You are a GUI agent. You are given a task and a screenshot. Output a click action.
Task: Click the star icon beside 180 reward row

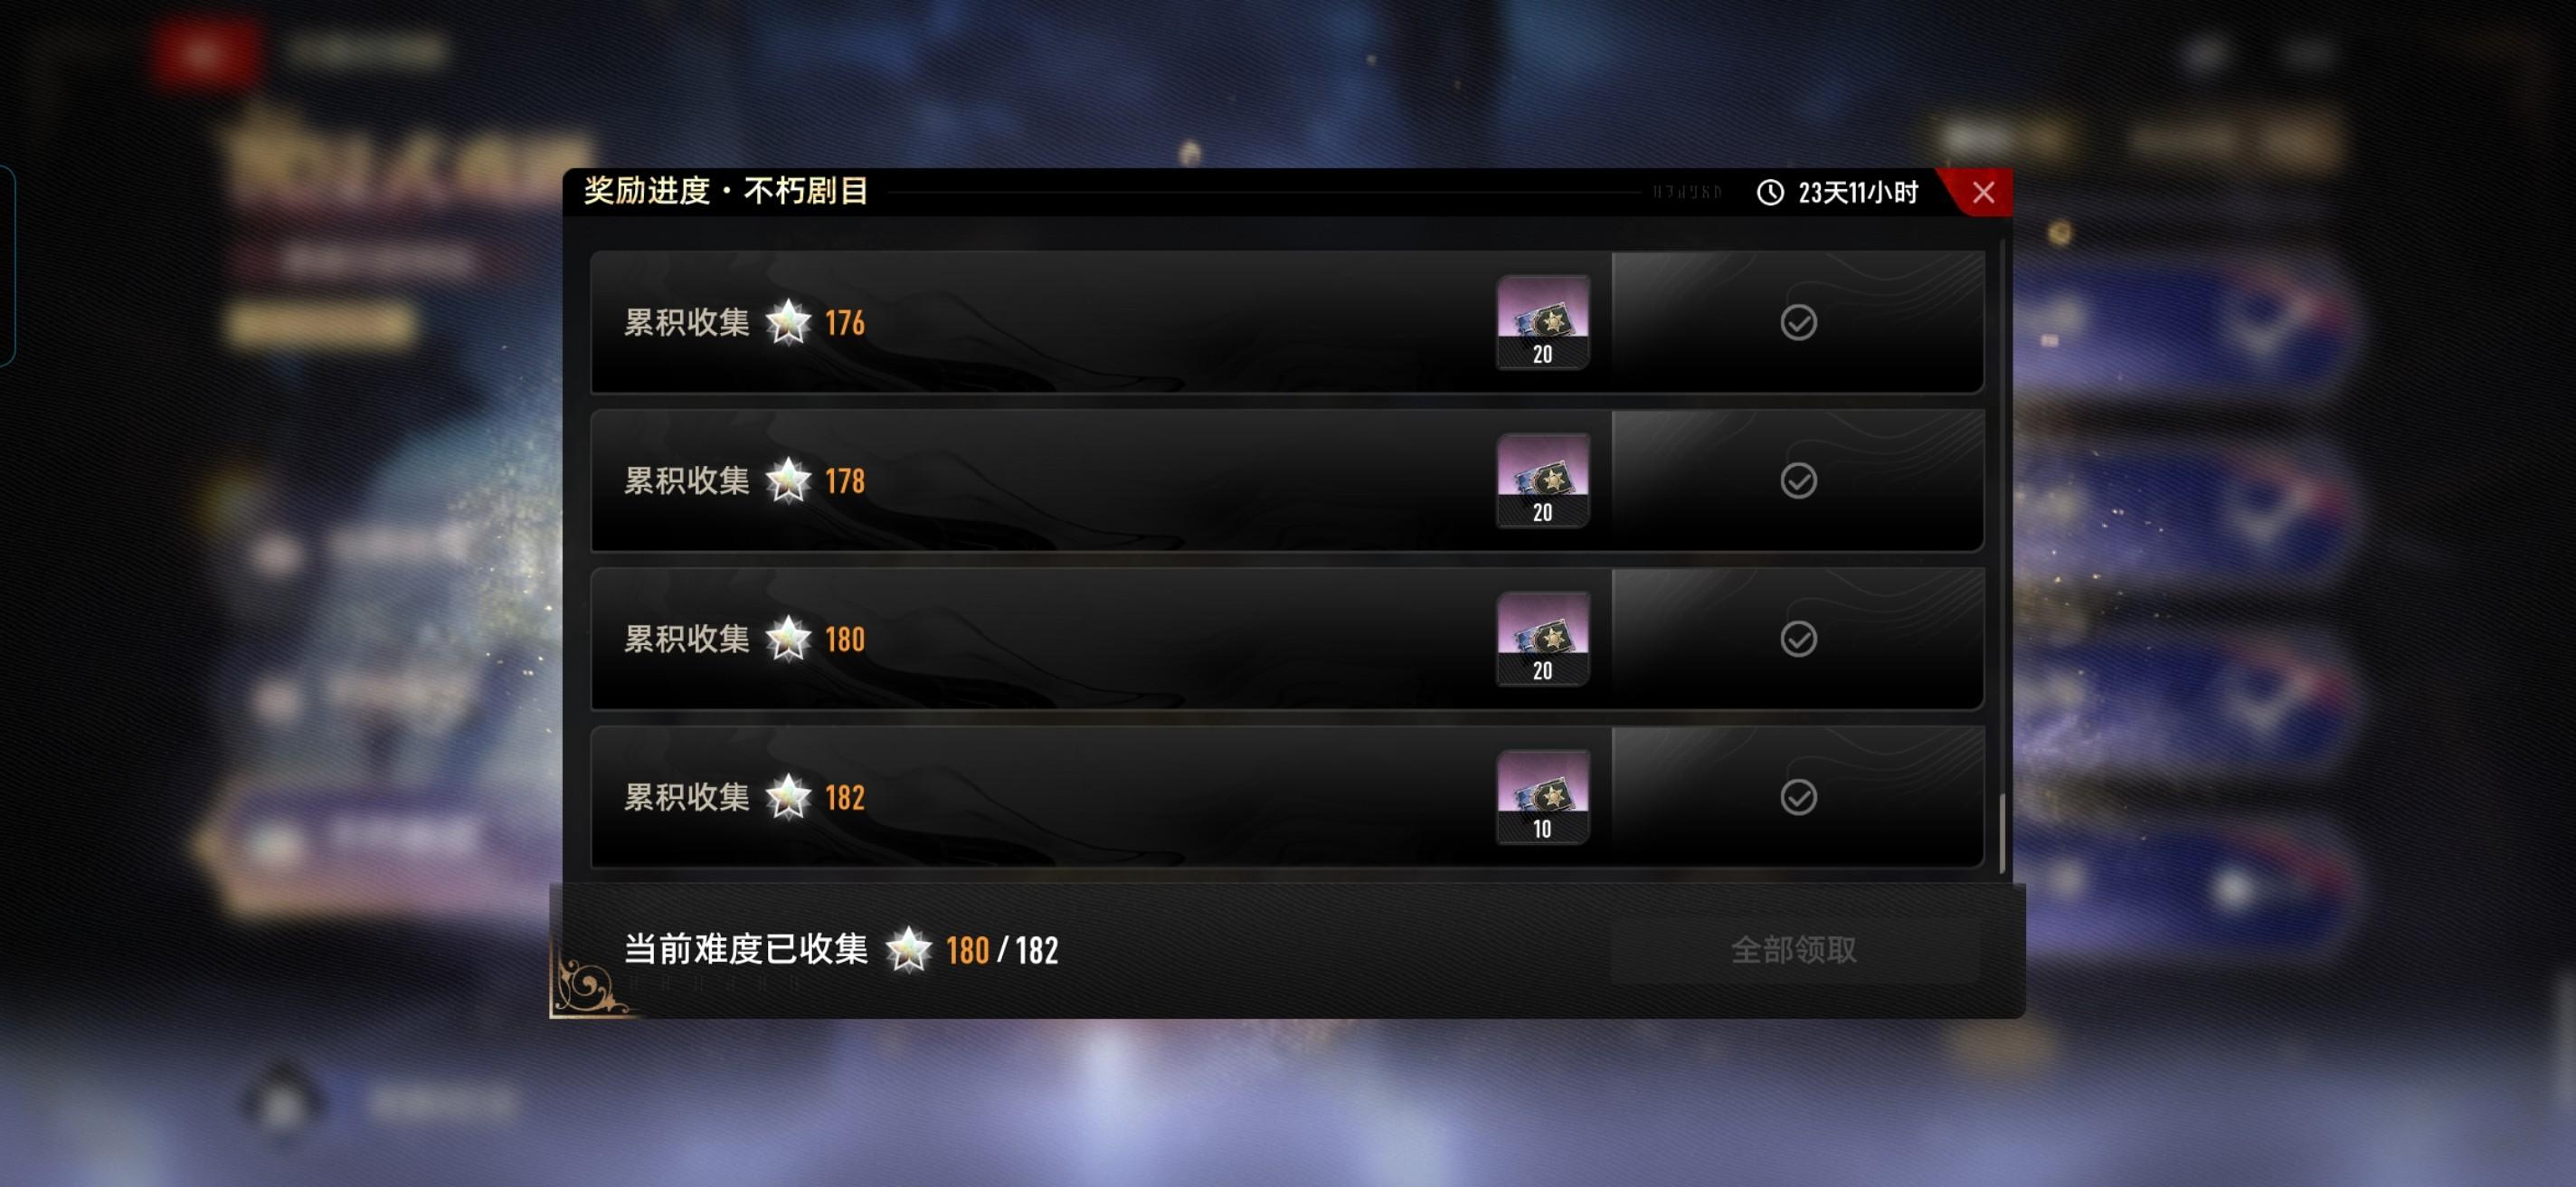(x=788, y=638)
